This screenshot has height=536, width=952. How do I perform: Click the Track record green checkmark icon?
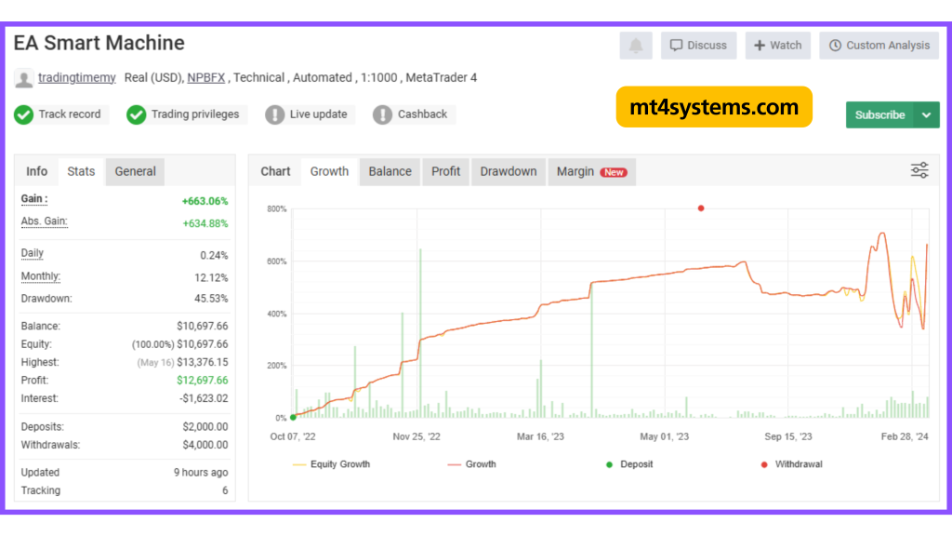pyautogui.click(x=23, y=114)
